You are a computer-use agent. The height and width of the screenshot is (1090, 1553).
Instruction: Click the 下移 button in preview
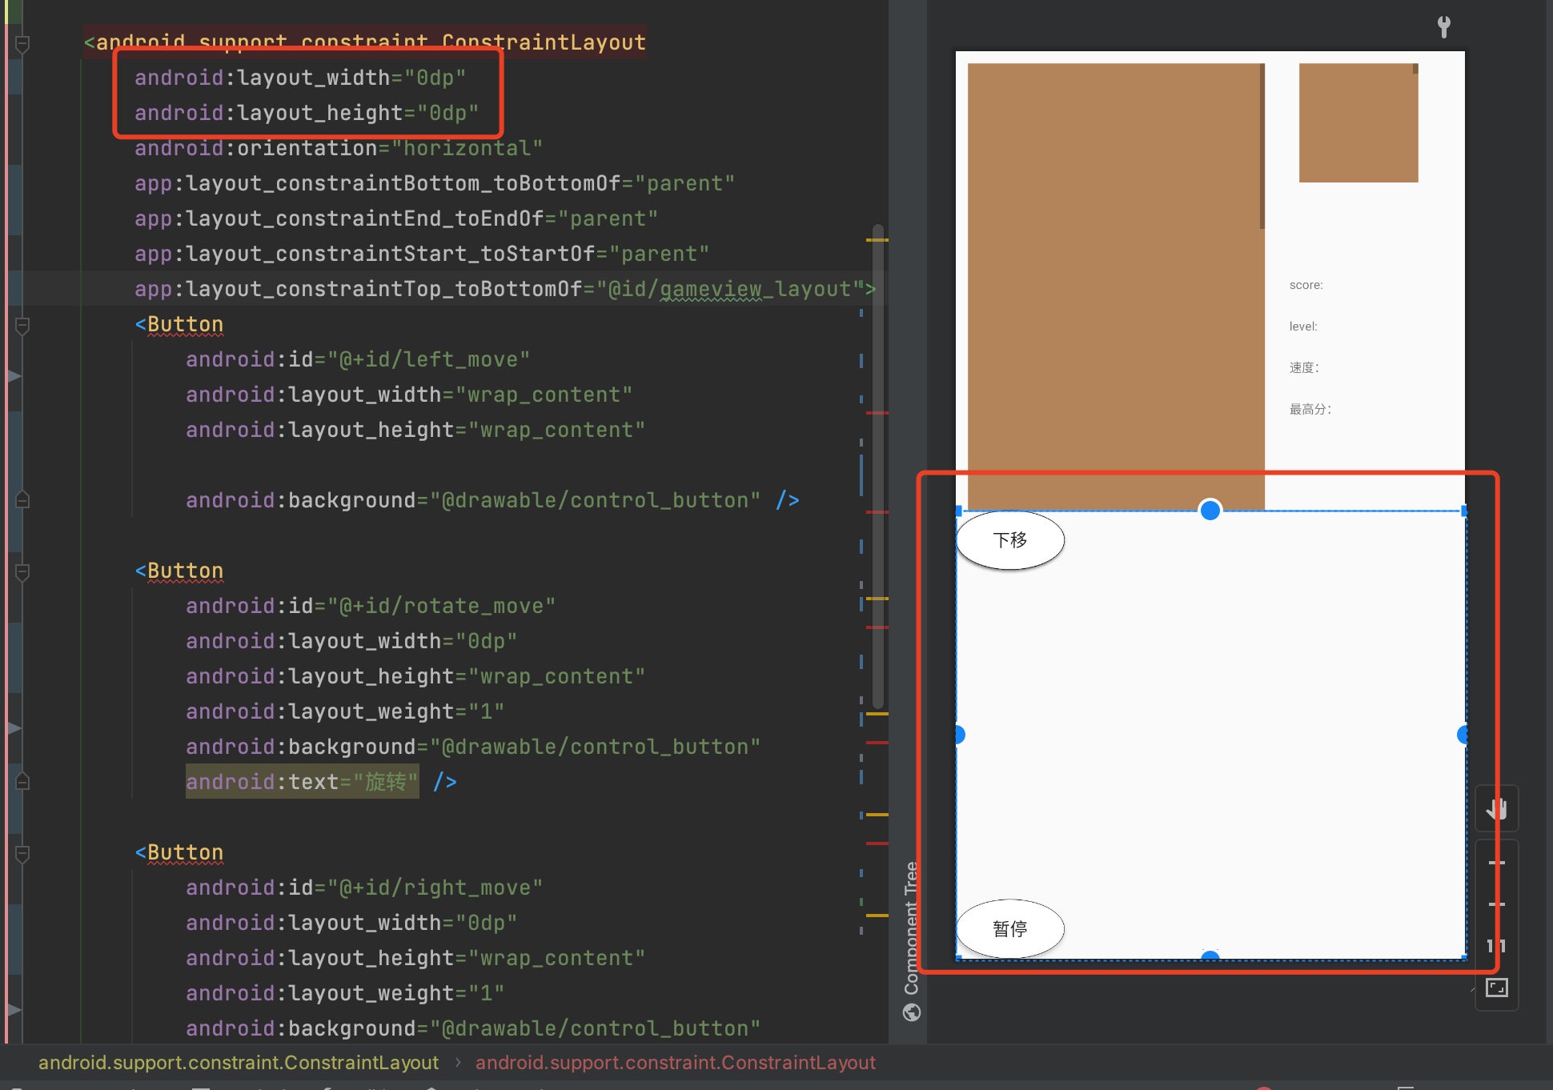click(x=1010, y=540)
